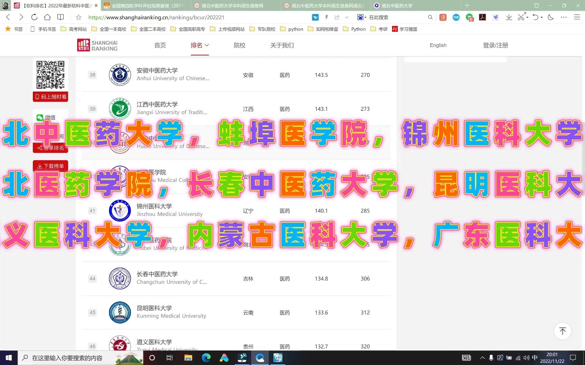Open 昆明医科大学 university link

click(154, 308)
